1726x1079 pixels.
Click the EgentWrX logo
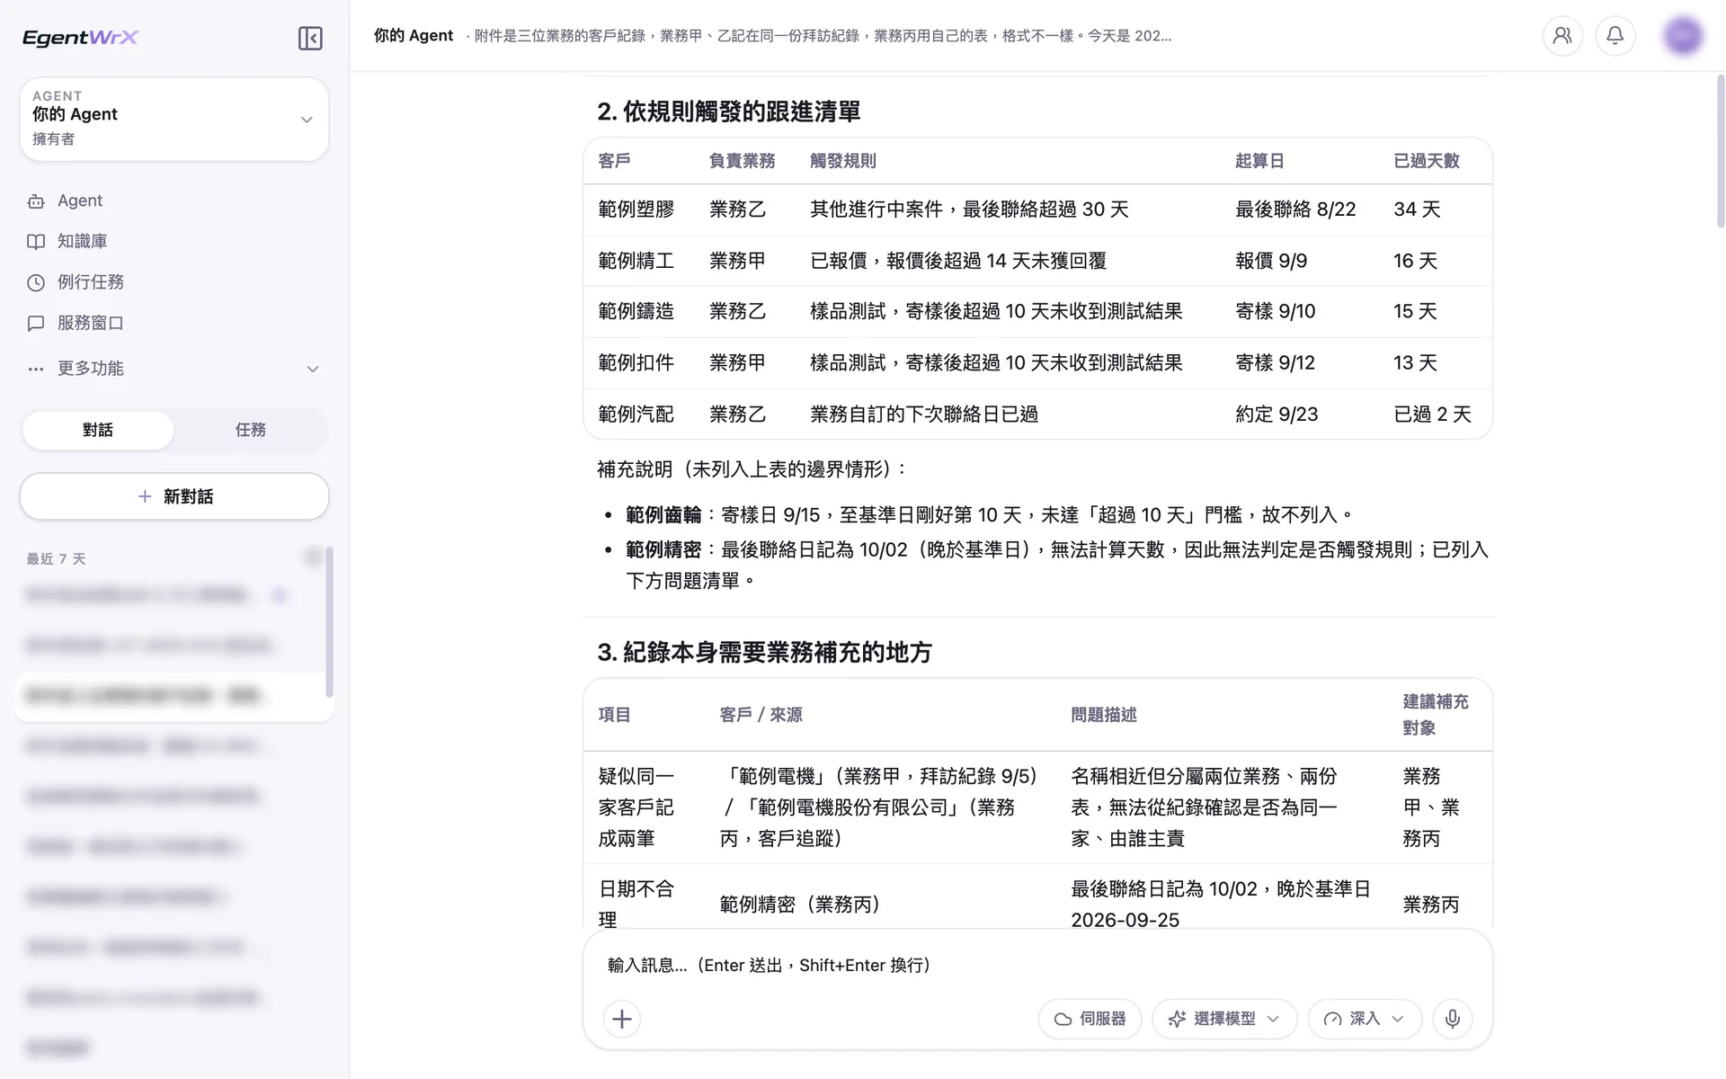coord(80,38)
